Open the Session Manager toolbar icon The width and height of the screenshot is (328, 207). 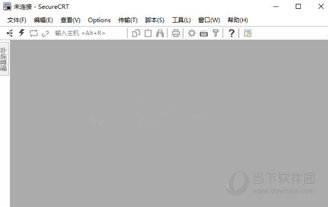pos(9,33)
